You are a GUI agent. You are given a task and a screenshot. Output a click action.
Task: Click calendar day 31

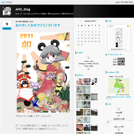click(82, 45)
